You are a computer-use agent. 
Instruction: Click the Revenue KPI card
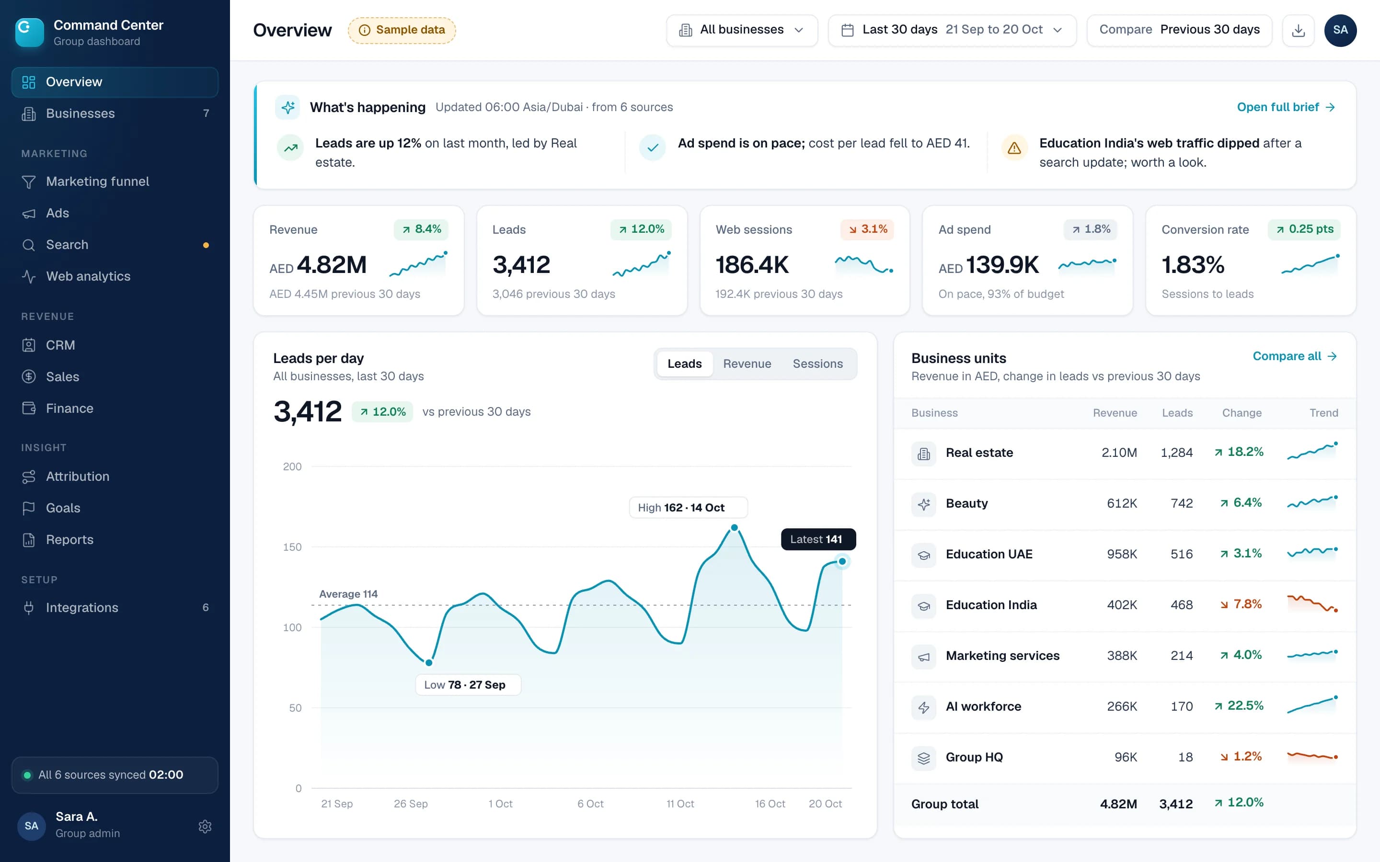pos(358,261)
